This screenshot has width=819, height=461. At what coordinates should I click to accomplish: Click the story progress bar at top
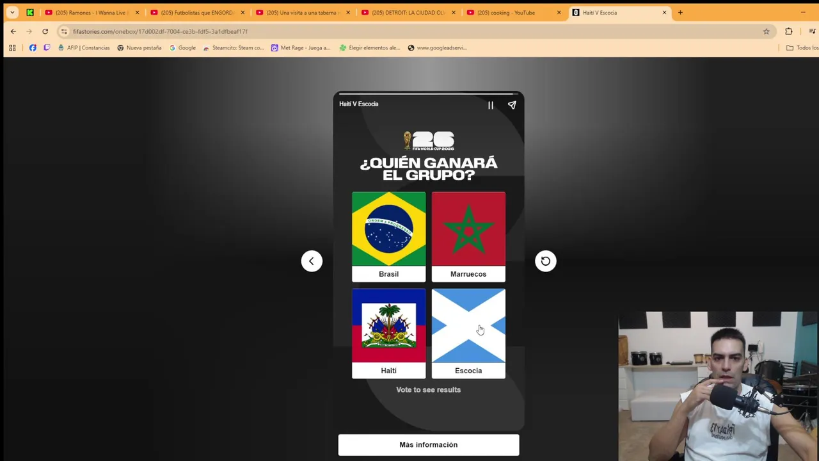click(x=429, y=94)
